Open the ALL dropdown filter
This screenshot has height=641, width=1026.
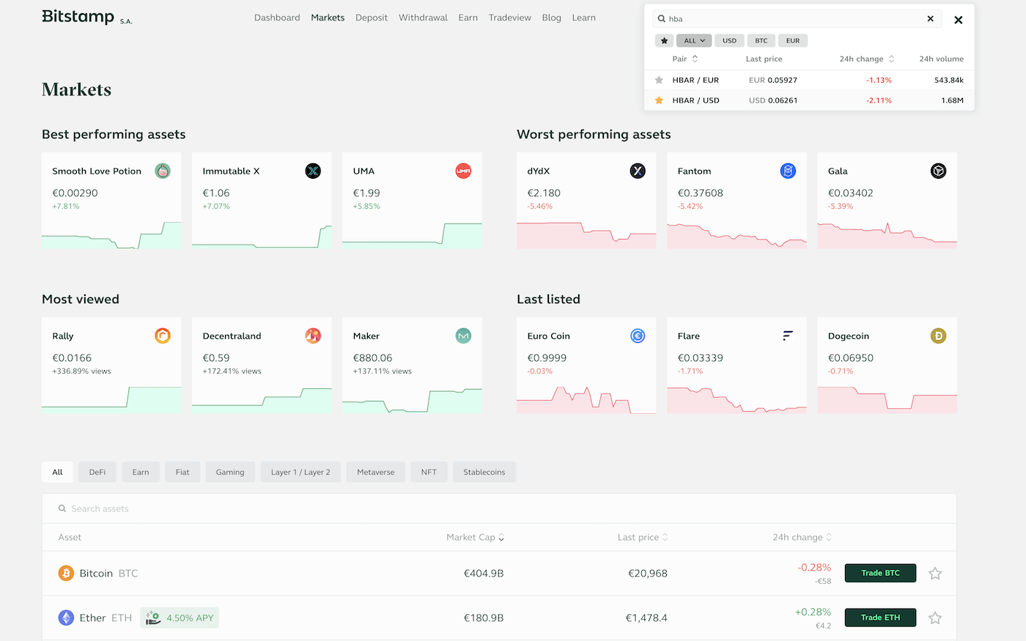click(x=694, y=41)
